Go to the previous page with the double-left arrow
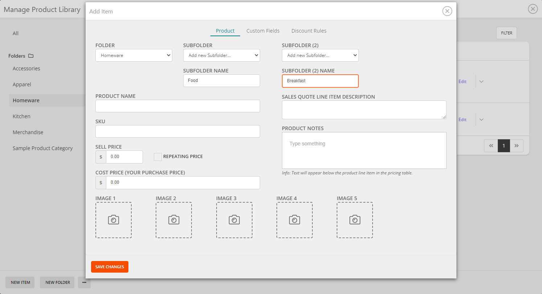 pyautogui.click(x=491, y=146)
